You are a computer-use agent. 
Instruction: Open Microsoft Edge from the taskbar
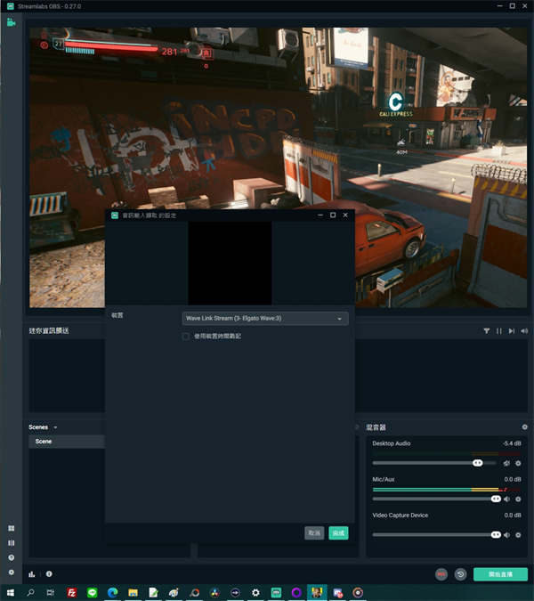coord(113,593)
